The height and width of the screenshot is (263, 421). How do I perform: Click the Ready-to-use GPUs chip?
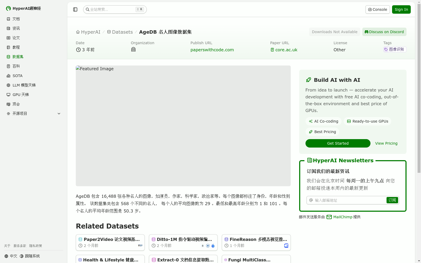pos(367,121)
